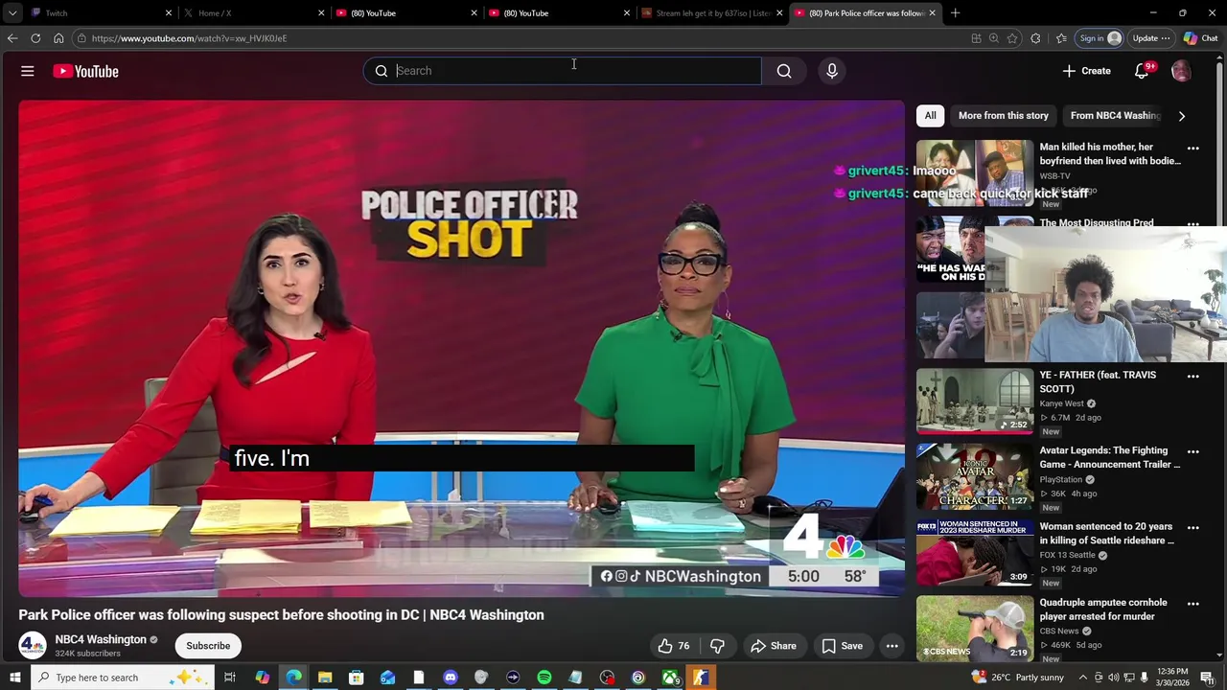Open Discord from the taskbar
This screenshot has width=1227, height=690.
[x=450, y=678]
